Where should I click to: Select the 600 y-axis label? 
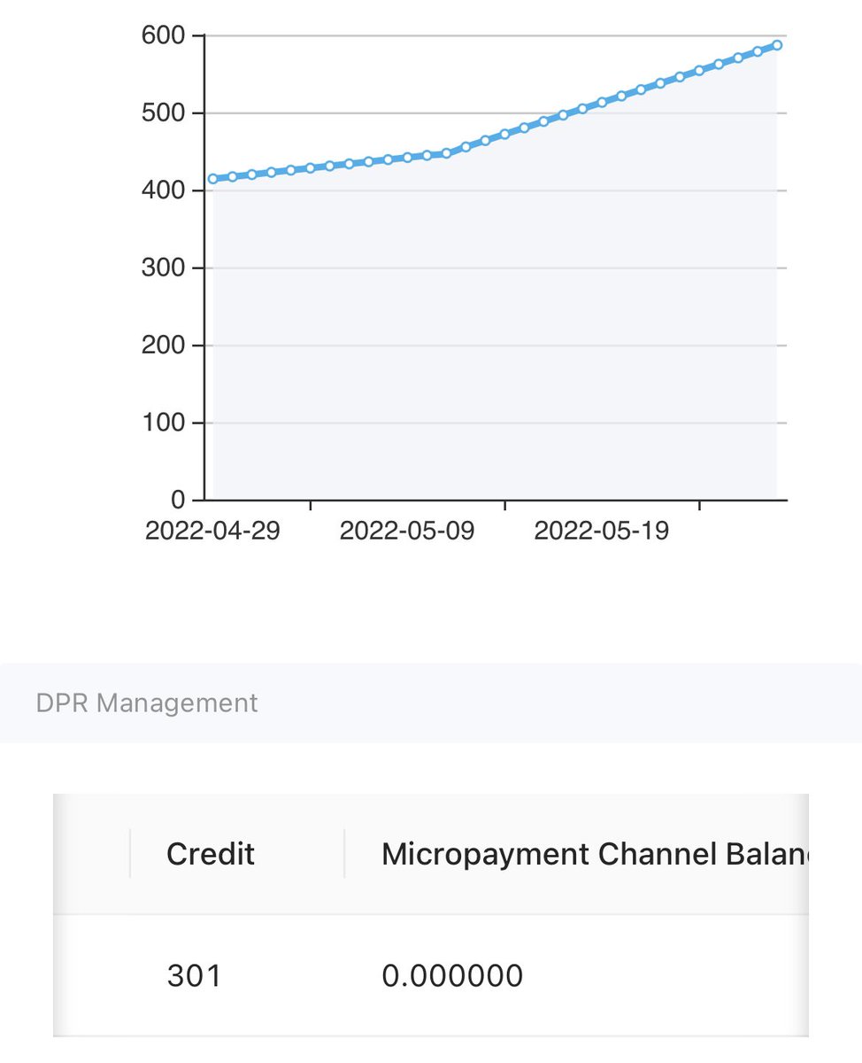click(162, 36)
